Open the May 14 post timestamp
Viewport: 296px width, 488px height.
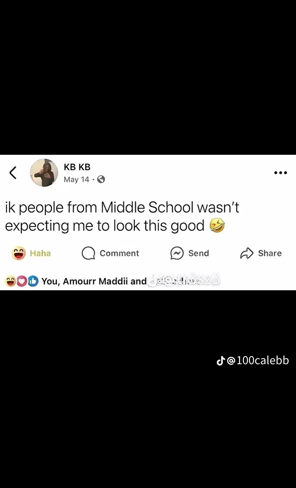(x=76, y=180)
